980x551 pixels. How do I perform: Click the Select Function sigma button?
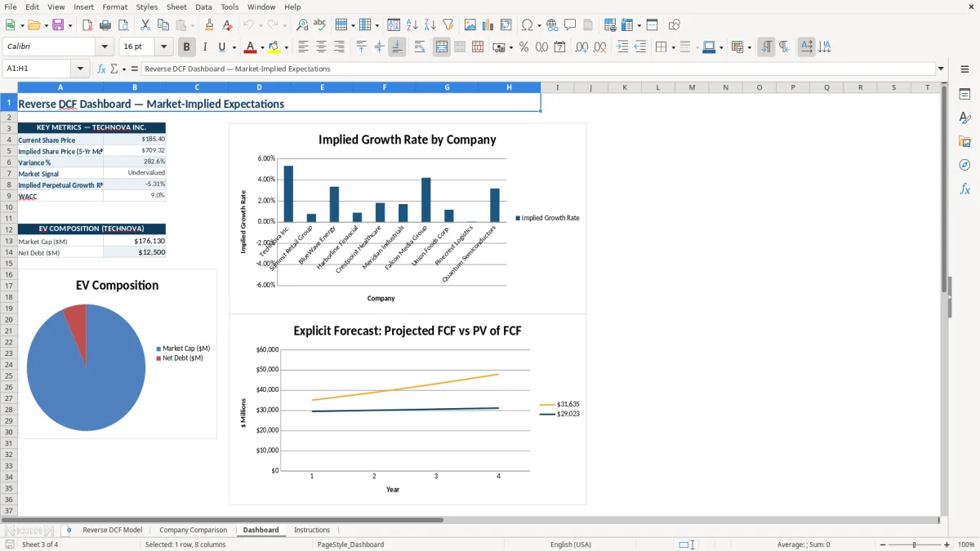click(114, 69)
